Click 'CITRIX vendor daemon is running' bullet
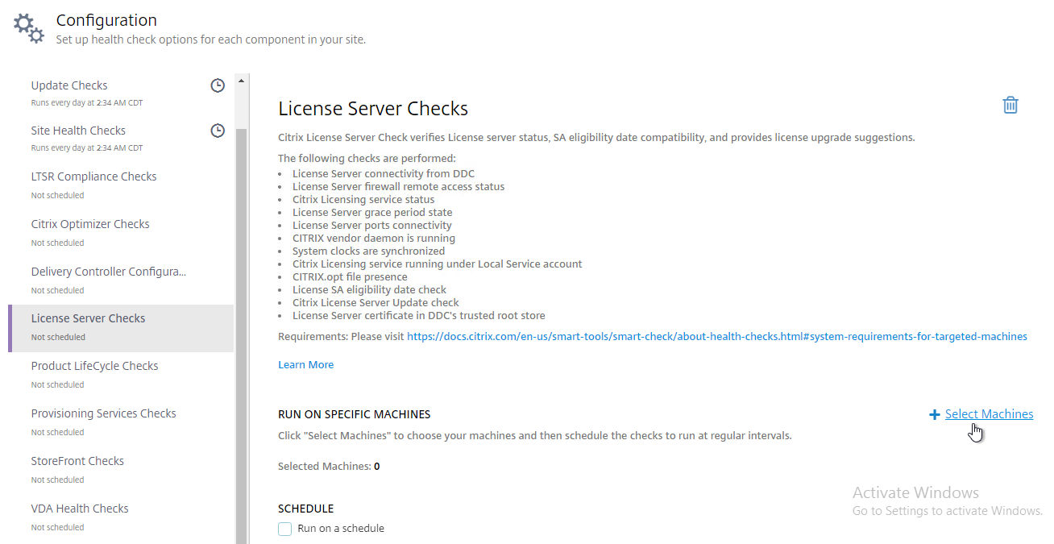The width and height of the screenshot is (1054, 544). pyautogui.click(x=374, y=239)
